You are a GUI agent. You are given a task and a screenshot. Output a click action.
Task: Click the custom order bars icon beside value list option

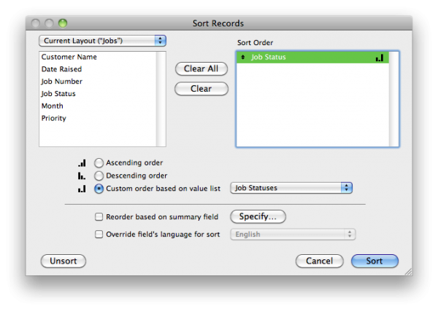pyautogui.click(x=82, y=189)
